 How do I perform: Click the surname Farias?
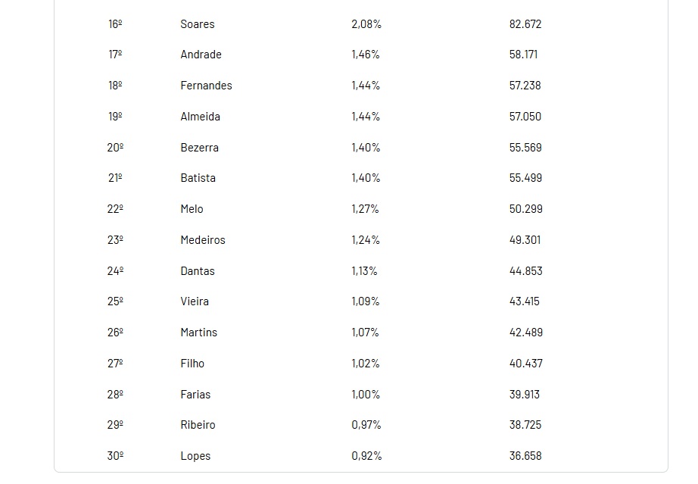point(195,395)
